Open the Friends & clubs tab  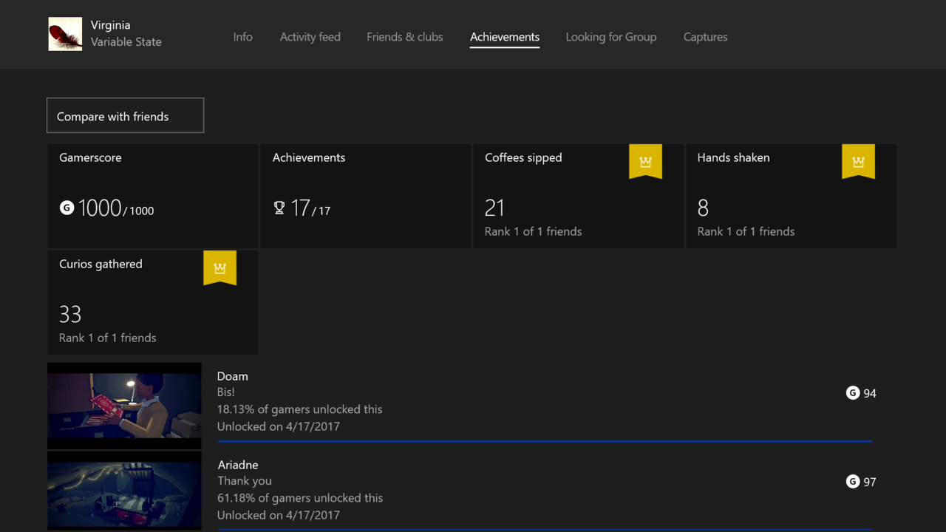pyautogui.click(x=405, y=37)
